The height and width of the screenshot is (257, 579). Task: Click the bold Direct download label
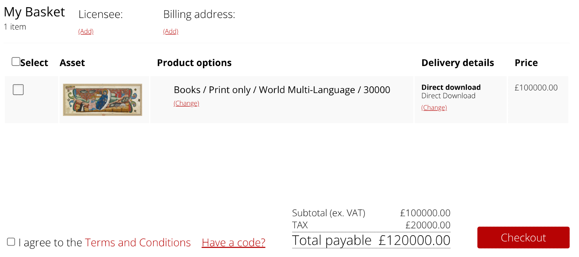(451, 87)
